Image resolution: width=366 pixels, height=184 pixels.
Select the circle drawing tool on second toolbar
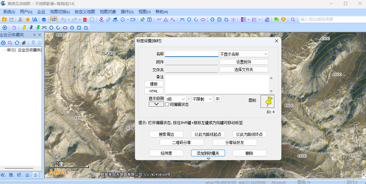(x=51, y=27)
